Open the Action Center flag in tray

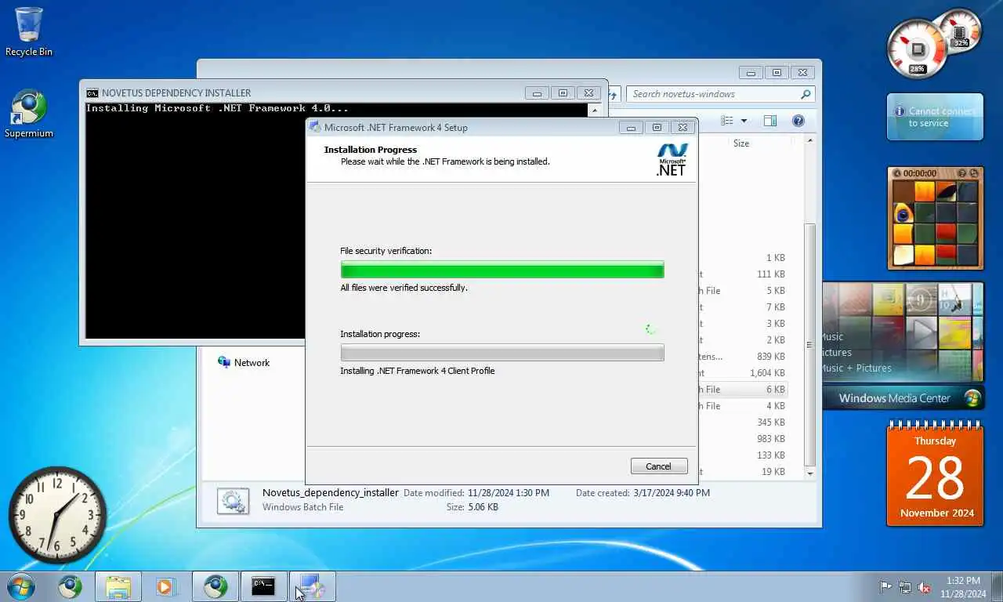click(x=885, y=587)
